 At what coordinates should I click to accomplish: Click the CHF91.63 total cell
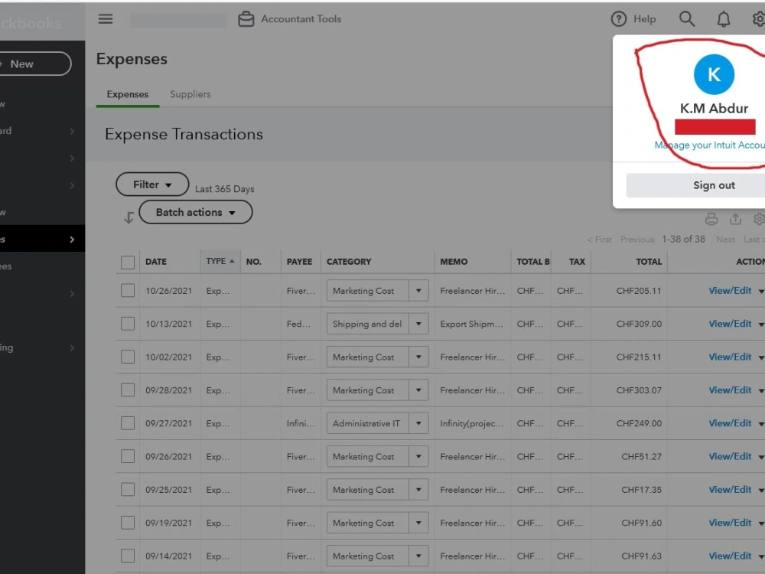(642, 556)
